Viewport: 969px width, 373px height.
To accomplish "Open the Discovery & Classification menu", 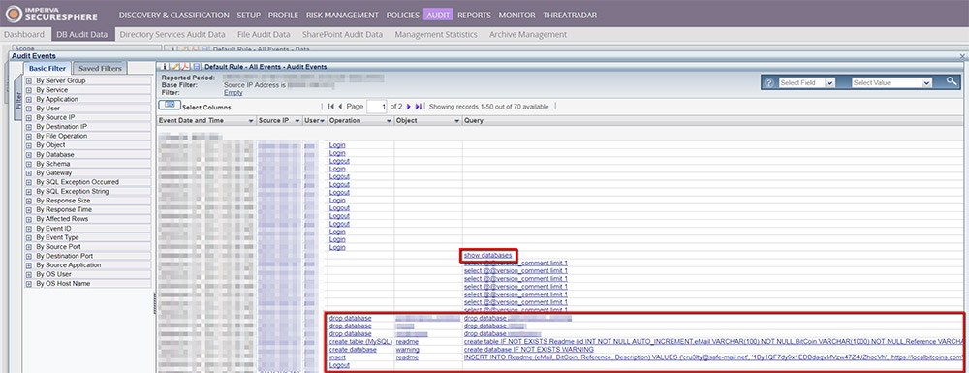I will (174, 15).
